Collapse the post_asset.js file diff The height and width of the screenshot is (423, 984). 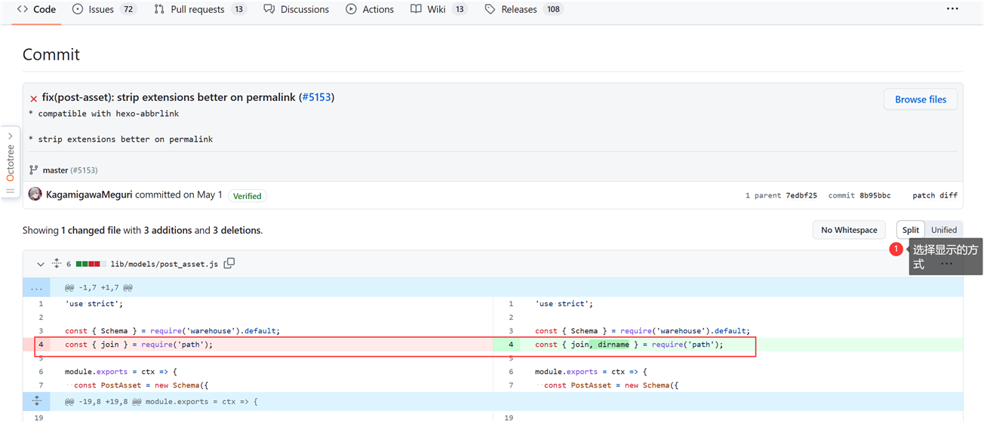click(x=40, y=264)
